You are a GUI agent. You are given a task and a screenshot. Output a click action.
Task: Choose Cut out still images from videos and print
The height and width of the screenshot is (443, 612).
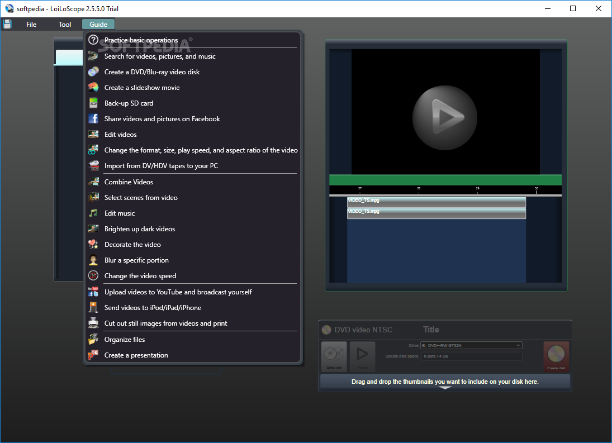coord(165,323)
